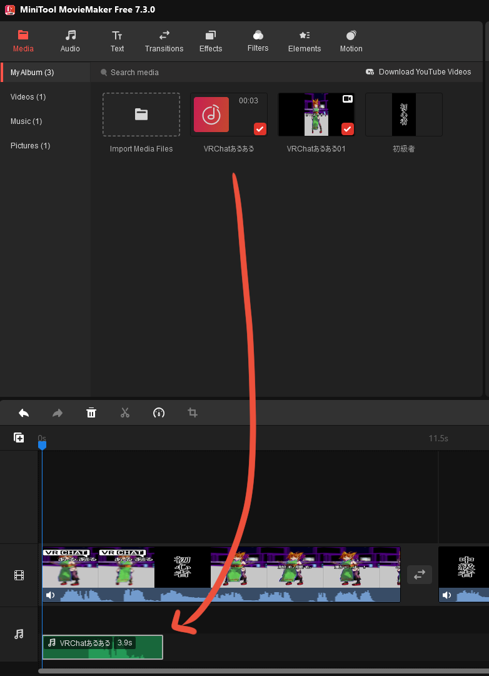Expand the Videos (1) category
Viewport: 489px width, 676px height.
coord(28,97)
